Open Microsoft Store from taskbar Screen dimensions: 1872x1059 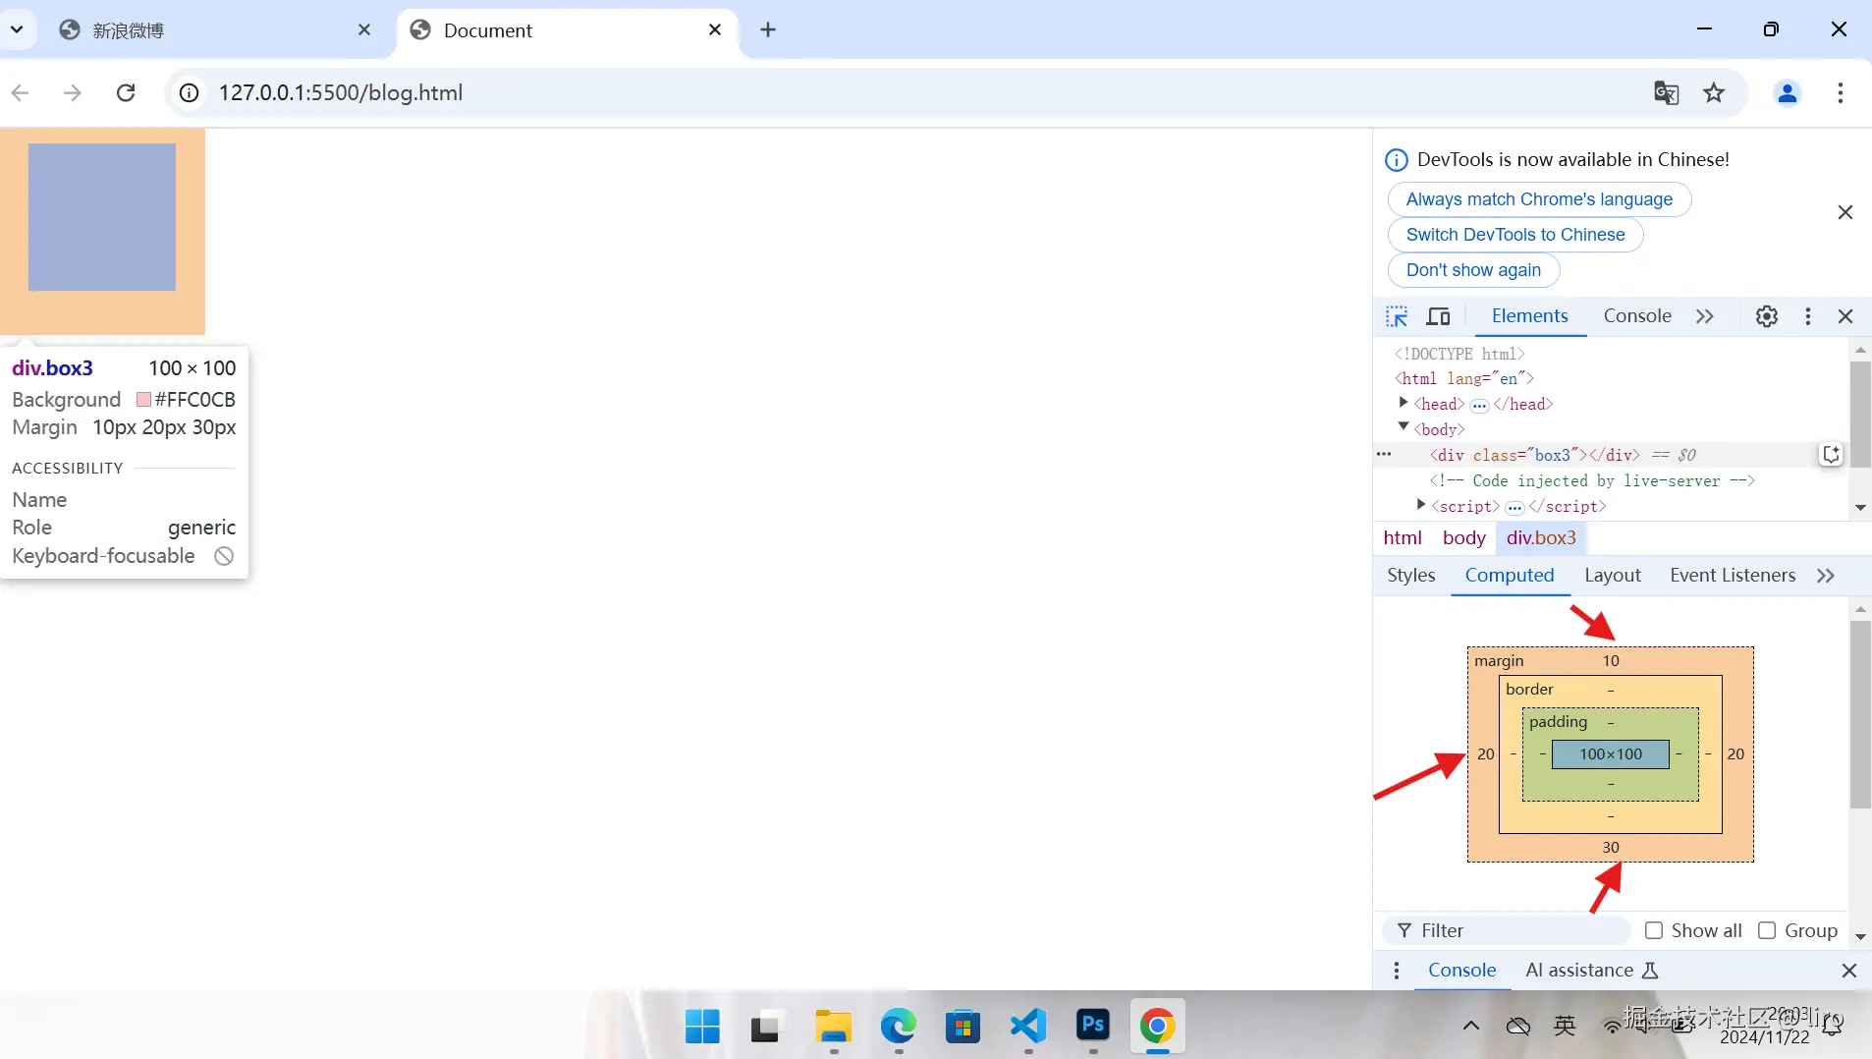[963, 1027]
